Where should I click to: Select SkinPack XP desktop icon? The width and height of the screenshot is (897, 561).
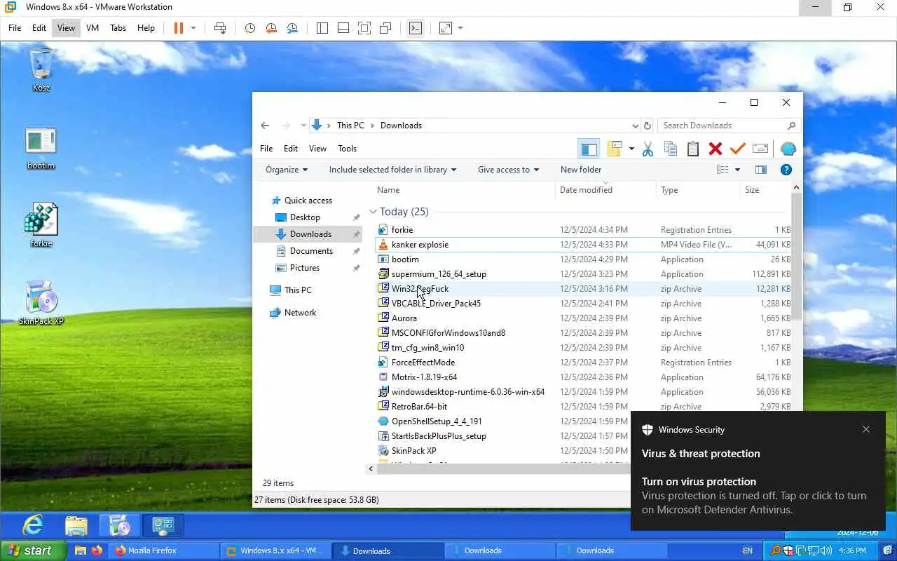pyautogui.click(x=41, y=304)
